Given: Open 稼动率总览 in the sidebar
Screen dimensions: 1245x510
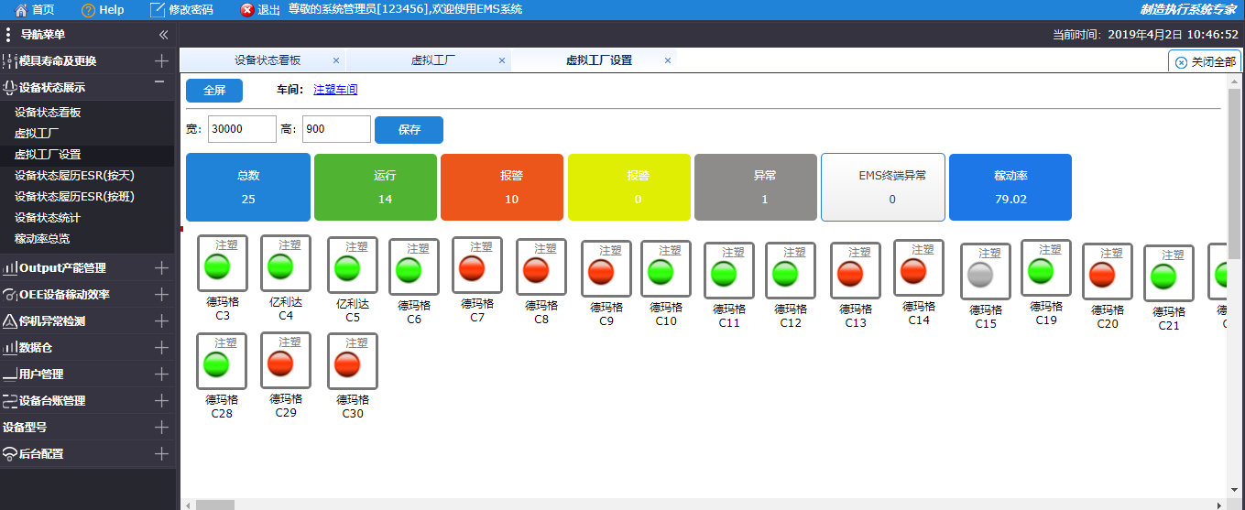Looking at the screenshot, I should point(42,239).
